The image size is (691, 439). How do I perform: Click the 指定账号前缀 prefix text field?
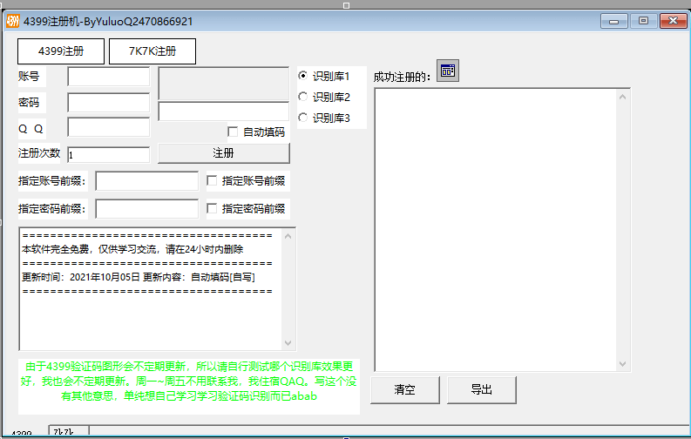[x=146, y=181]
